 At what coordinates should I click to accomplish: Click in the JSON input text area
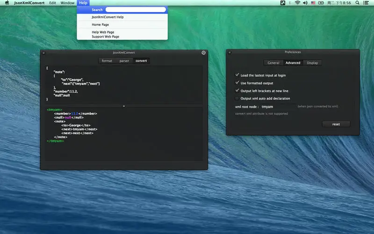pyautogui.click(x=123, y=85)
